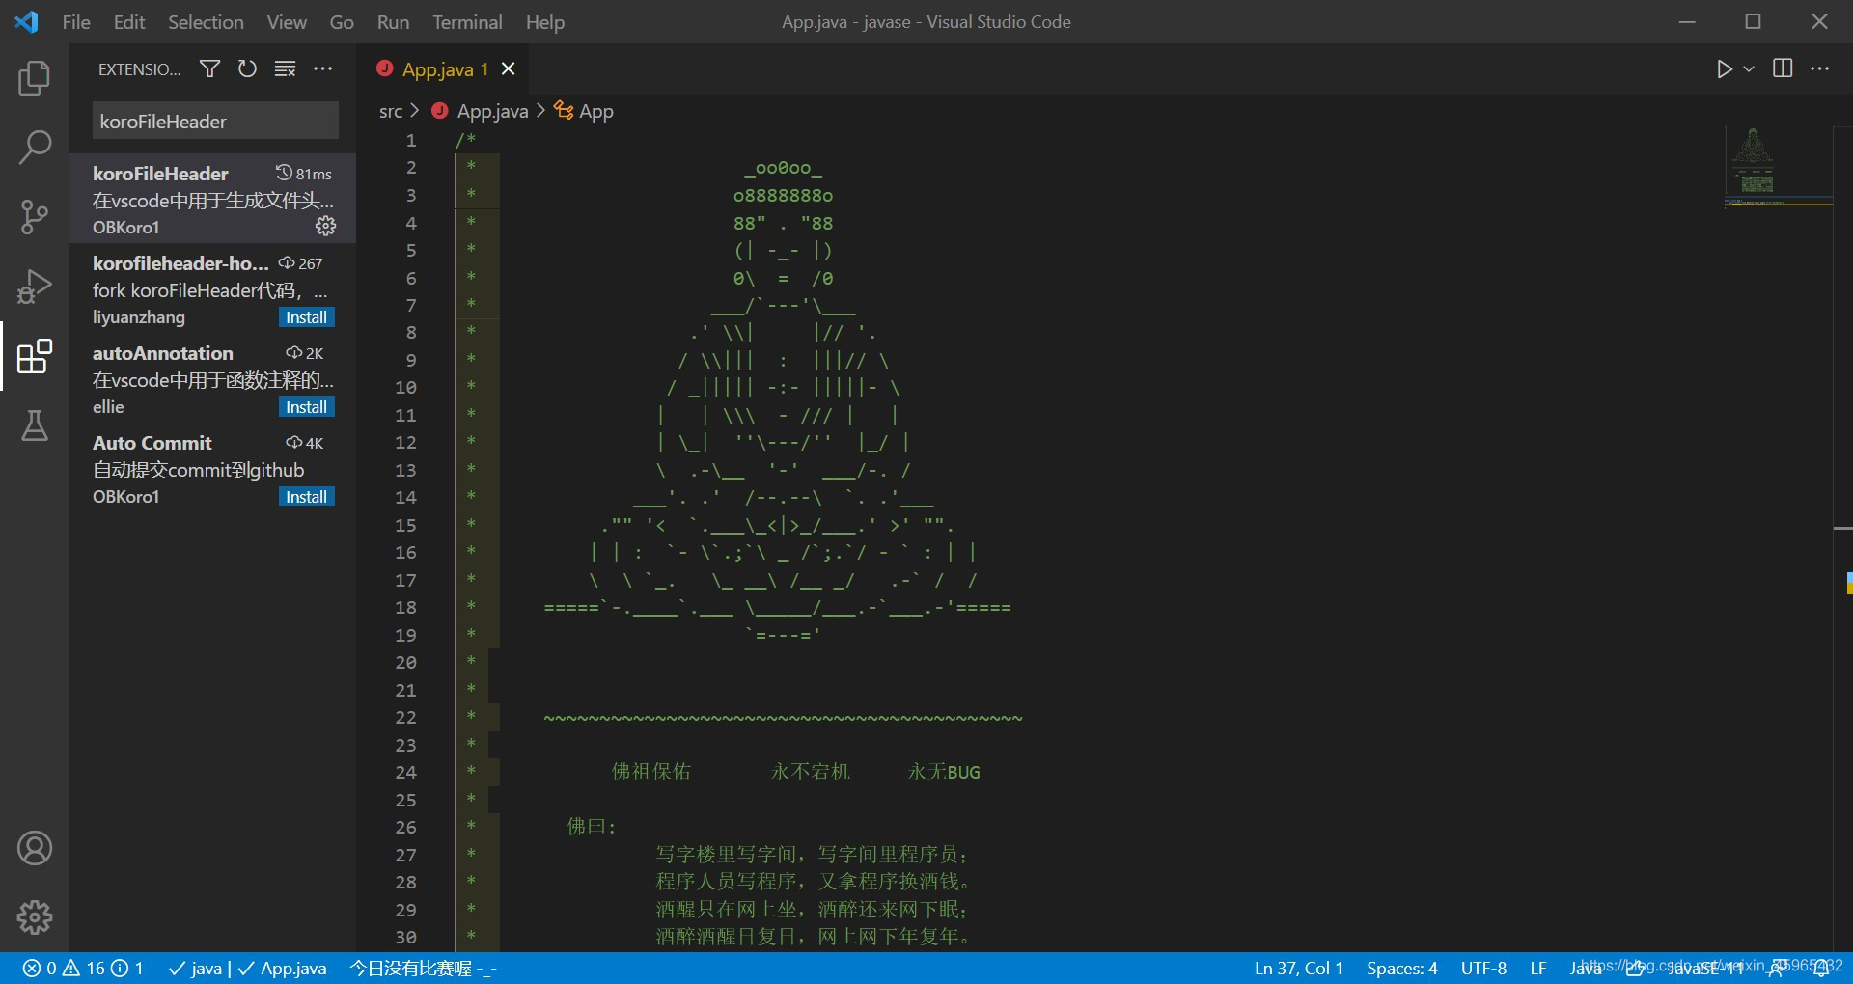Open the koroFileHeader manage gear

tap(325, 226)
